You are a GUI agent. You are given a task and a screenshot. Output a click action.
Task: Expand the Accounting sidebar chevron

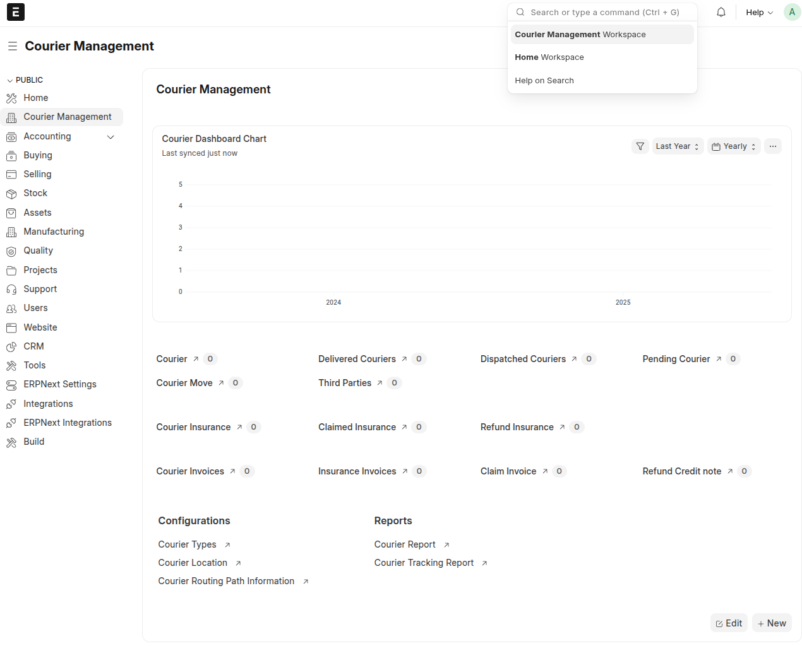click(x=111, y=137)
